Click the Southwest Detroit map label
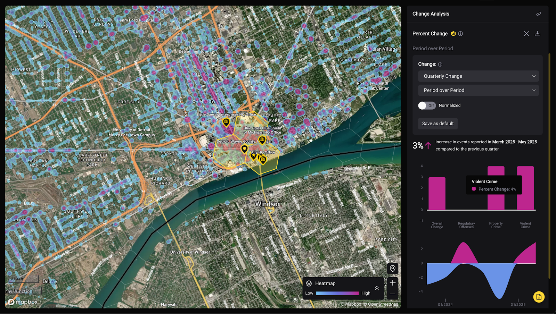556x314 pixels. [x=79, y=214]
